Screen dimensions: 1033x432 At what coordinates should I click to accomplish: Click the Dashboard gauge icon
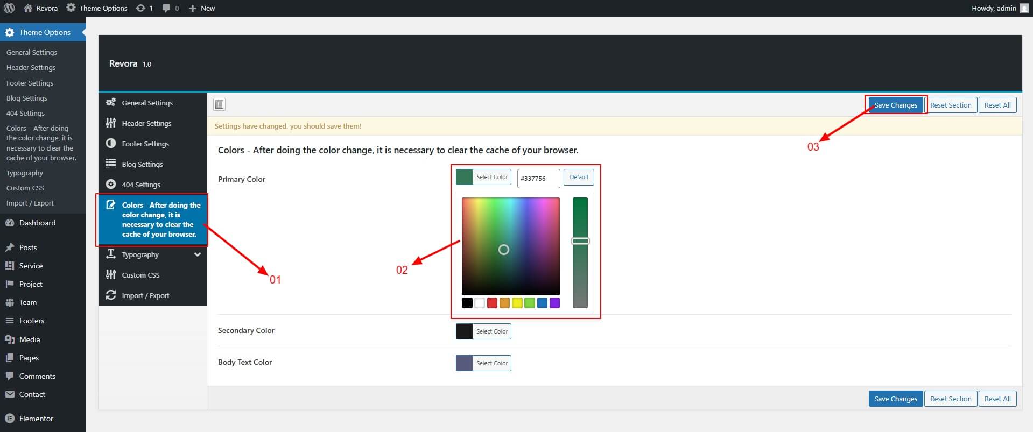[x=10, y=223]
